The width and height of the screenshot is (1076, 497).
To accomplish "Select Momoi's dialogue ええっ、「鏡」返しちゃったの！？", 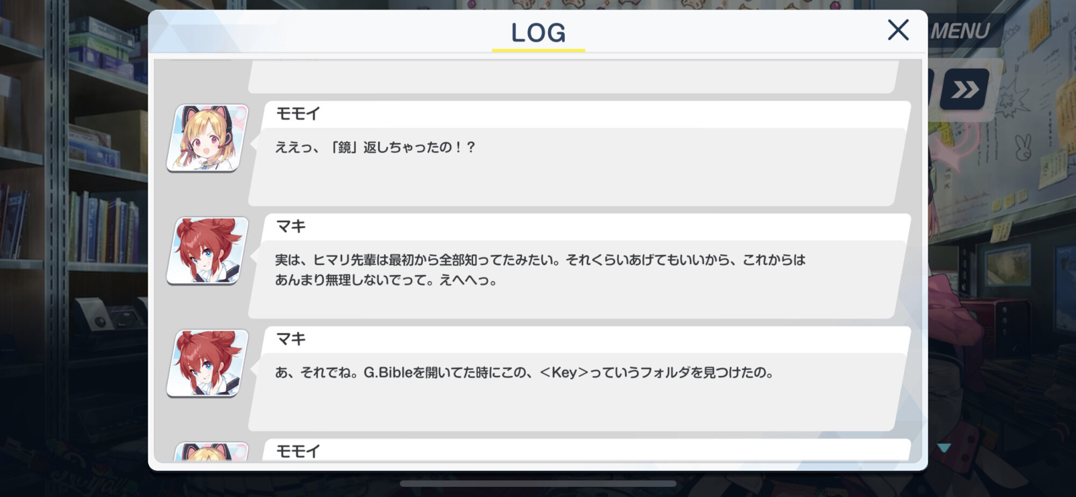I will pos(375,147).
